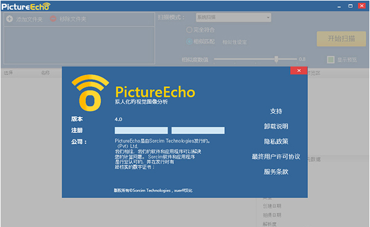
Task: Click the PictureEcho logo icon in dialog
Action: click(90, 93)
